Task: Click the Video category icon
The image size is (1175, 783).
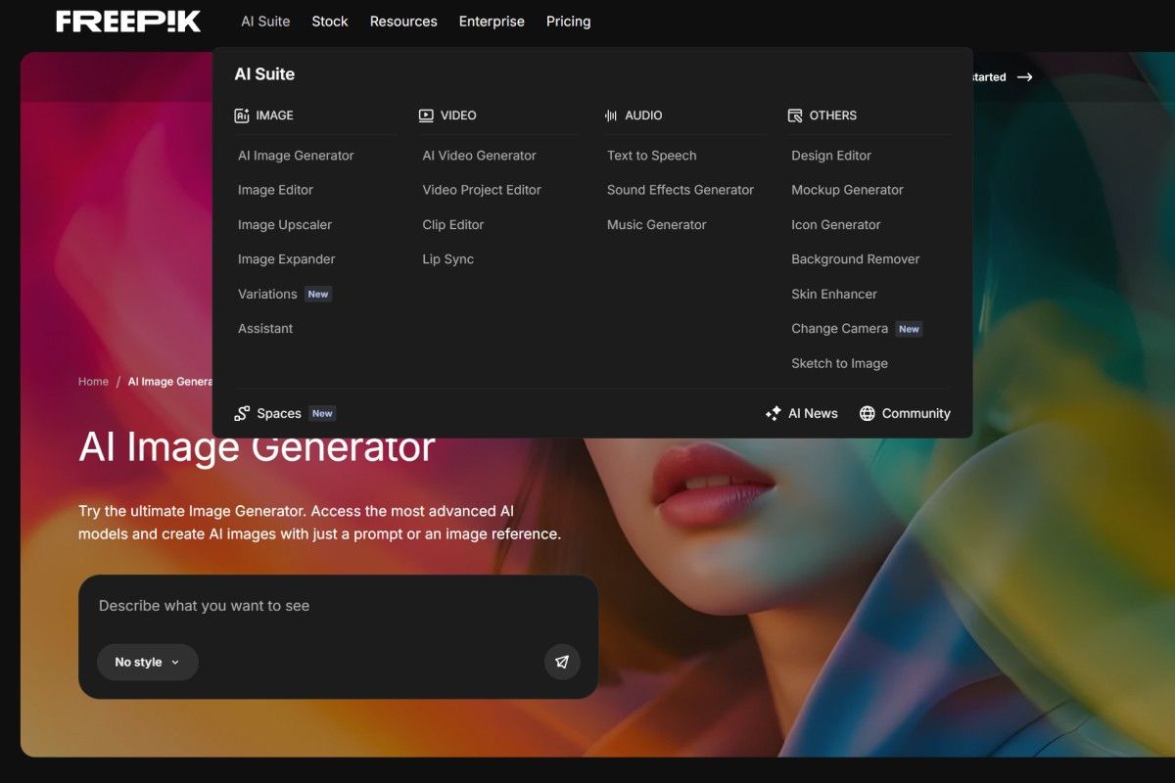Action: point(426,115)
